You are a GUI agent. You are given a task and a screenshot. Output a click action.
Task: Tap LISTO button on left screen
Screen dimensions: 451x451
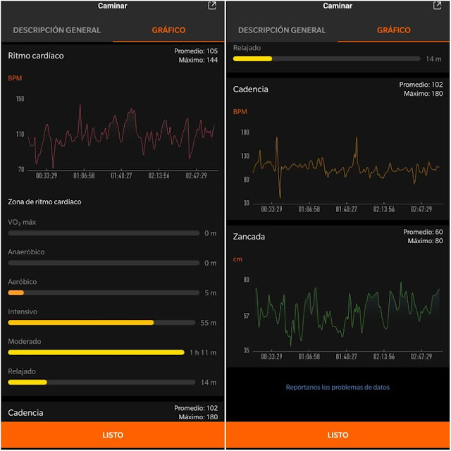(113, 435)
